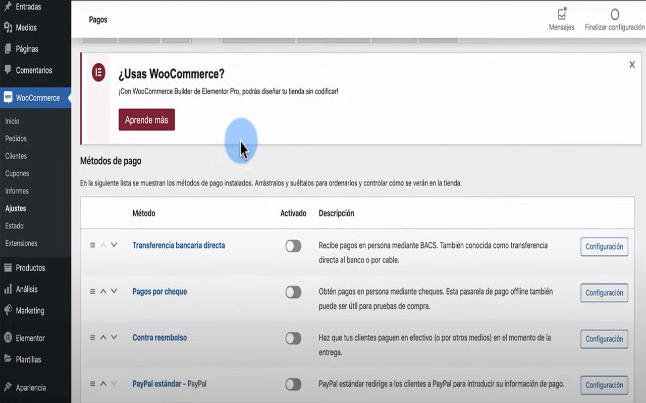
Task: Select the Productos sidebar icon
Action: (9, 267)
